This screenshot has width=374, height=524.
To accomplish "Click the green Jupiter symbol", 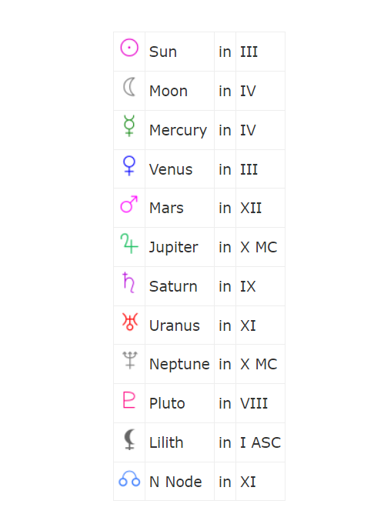I will (129, 243).
